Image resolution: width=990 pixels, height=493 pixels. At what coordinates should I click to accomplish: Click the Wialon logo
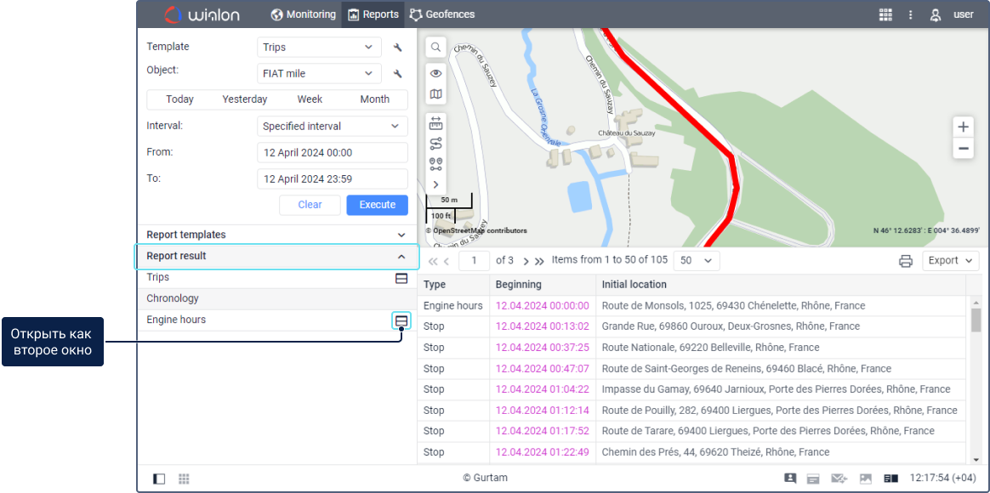point(202,14)
